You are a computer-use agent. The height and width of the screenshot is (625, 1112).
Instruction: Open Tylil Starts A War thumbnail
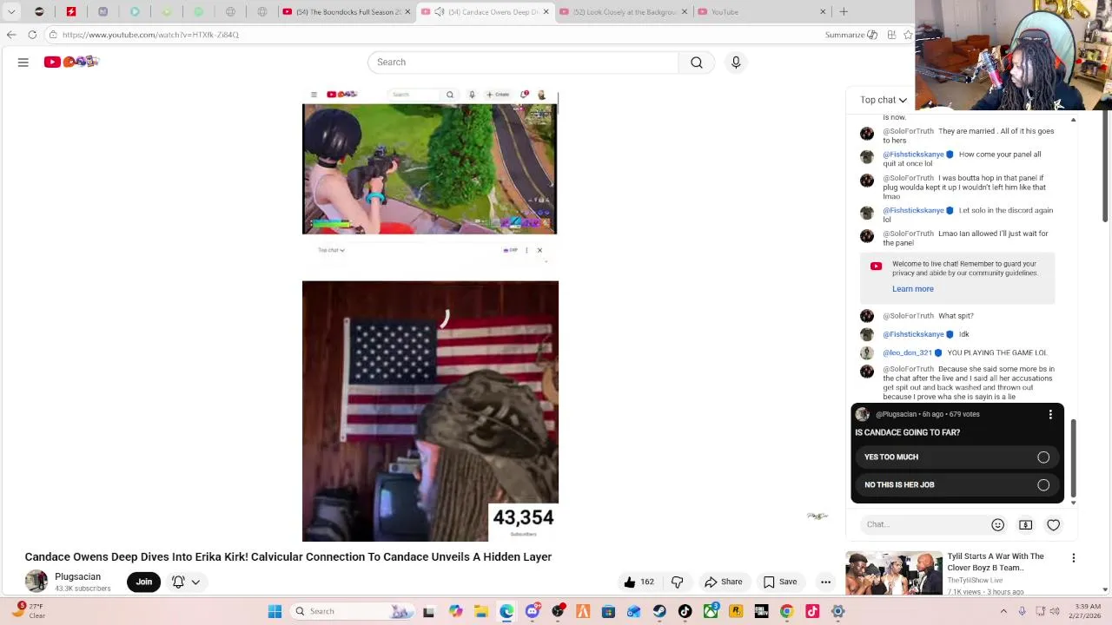[893, 573]
